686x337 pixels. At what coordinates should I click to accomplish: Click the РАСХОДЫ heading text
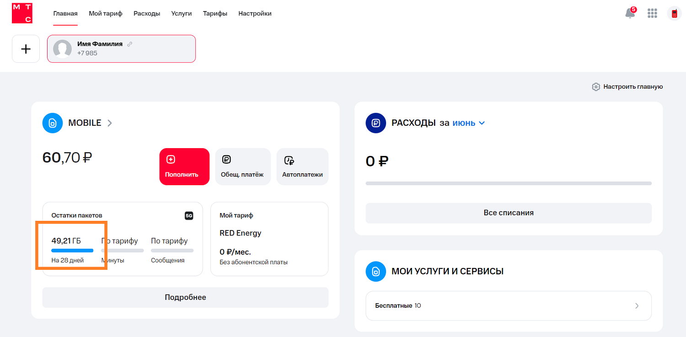413,123
